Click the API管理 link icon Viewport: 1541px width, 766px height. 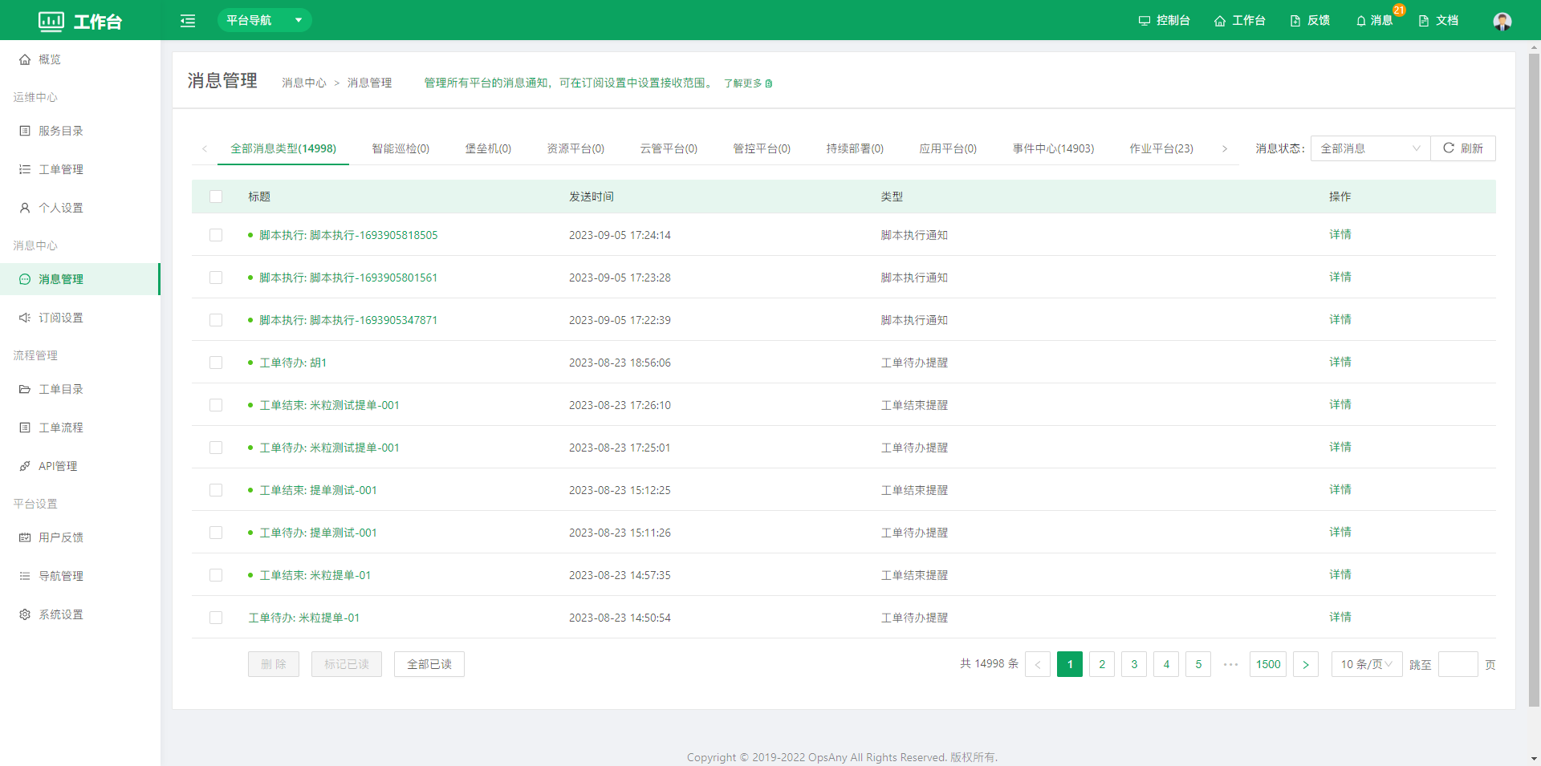click(25, 466)
